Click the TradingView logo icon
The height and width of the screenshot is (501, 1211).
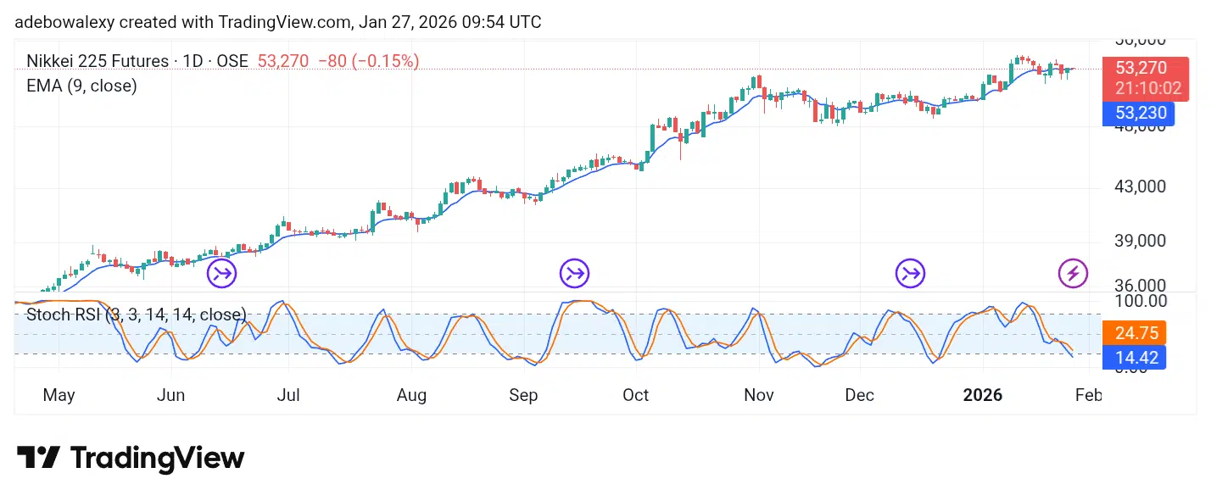[38, 459]
